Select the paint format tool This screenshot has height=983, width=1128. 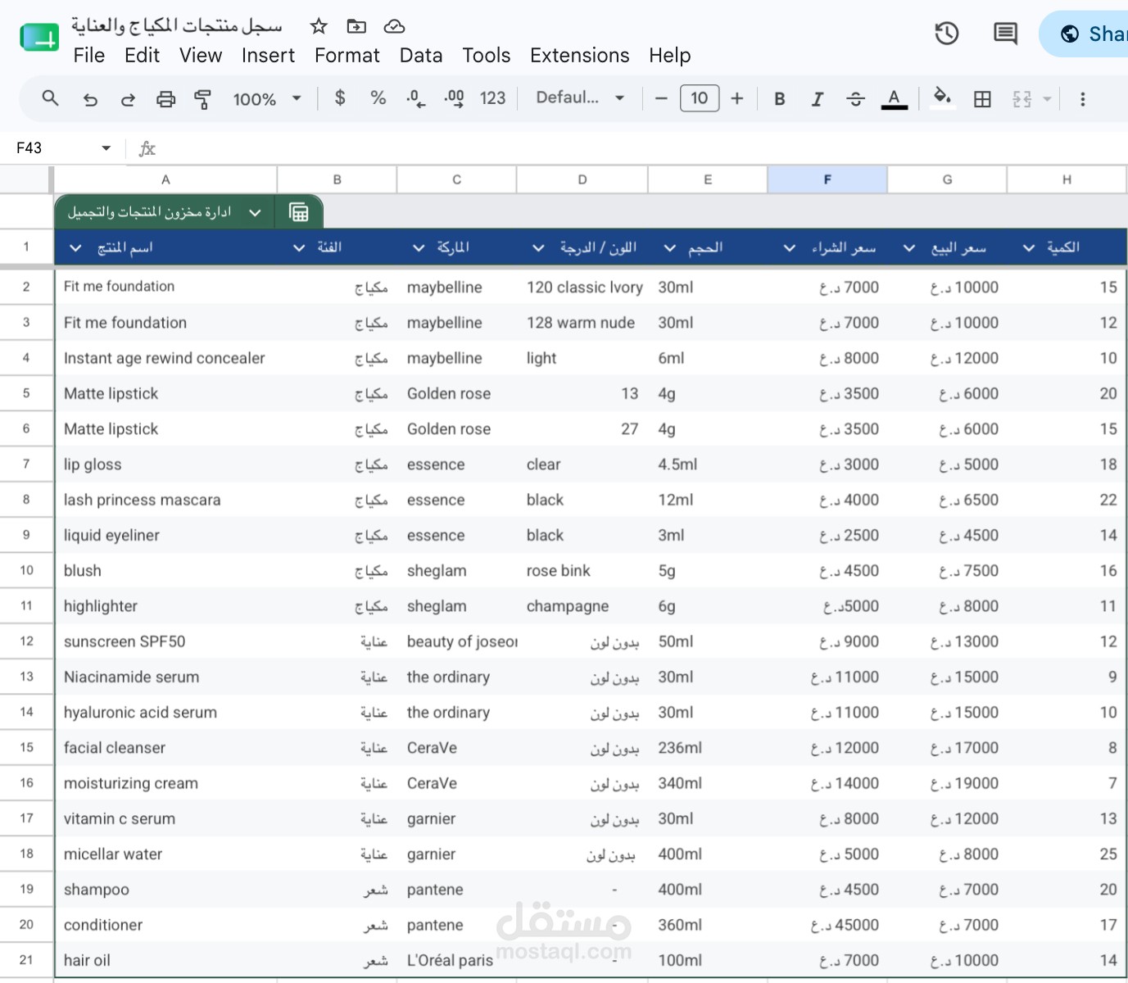(202, 99)
